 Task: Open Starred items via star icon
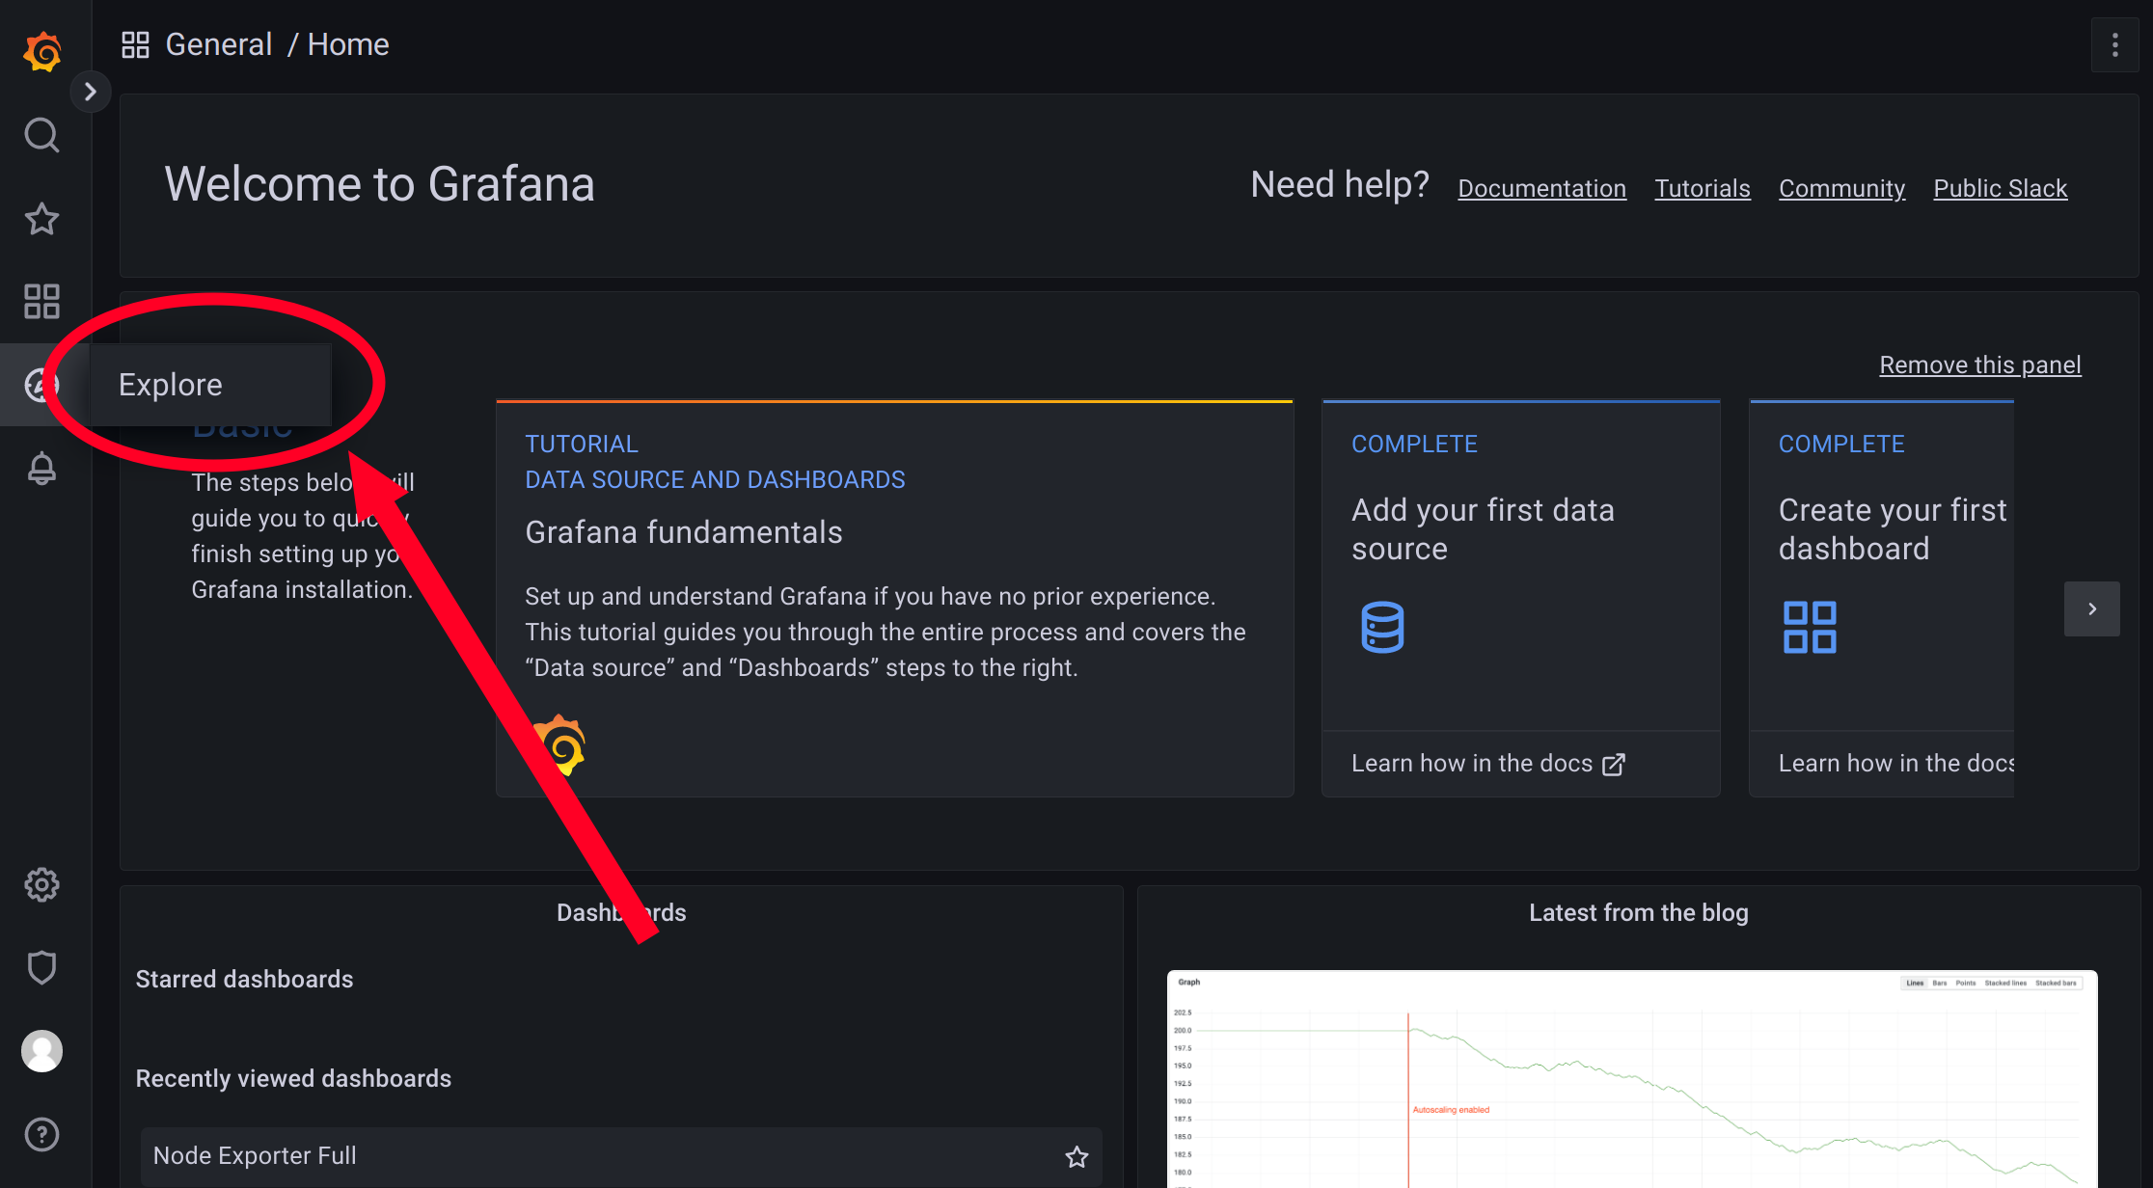click(x=41, y=219)
